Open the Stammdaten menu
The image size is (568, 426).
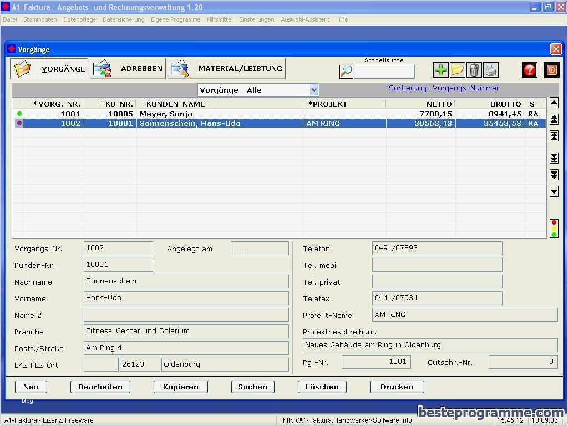(x=40, y=19)
